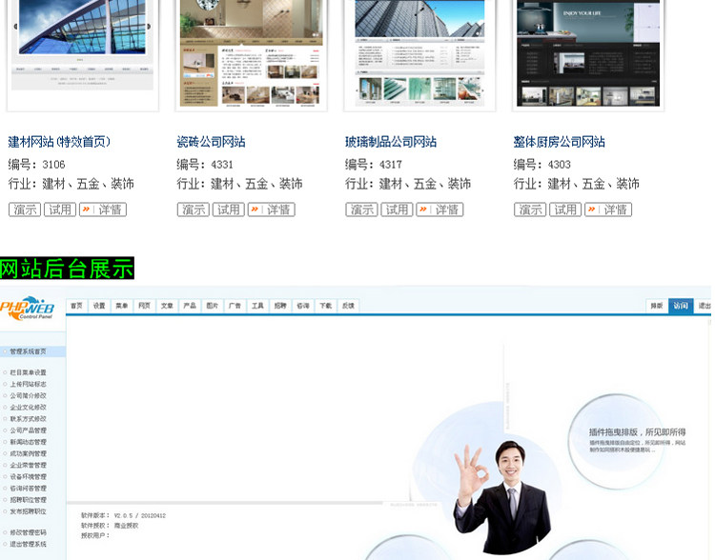
Task: Select the 菜单 tab
Action: pyautogui.click(x=122, y=306)
